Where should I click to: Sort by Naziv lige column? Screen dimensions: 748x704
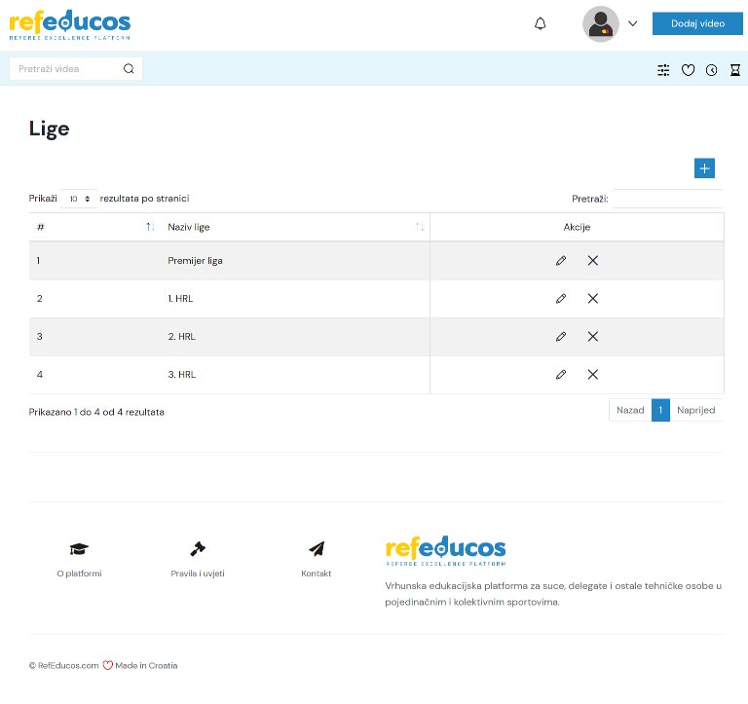pos(420,227)
